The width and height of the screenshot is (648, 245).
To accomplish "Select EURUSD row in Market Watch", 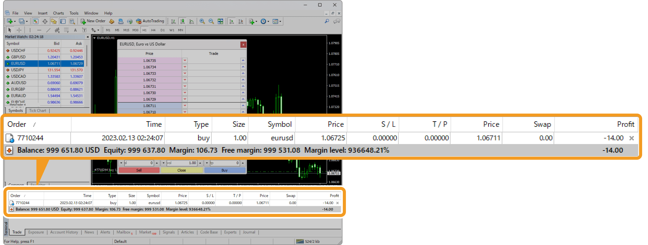I will [x=44, y=63].
